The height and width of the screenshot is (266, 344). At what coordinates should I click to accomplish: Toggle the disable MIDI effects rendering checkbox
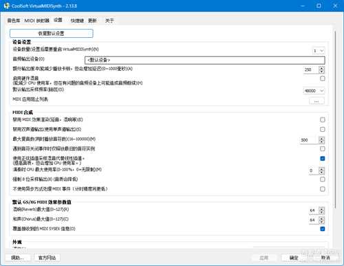click(323, 120)
